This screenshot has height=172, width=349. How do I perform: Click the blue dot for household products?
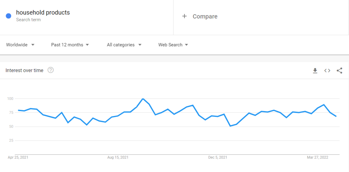pos(8,16)
